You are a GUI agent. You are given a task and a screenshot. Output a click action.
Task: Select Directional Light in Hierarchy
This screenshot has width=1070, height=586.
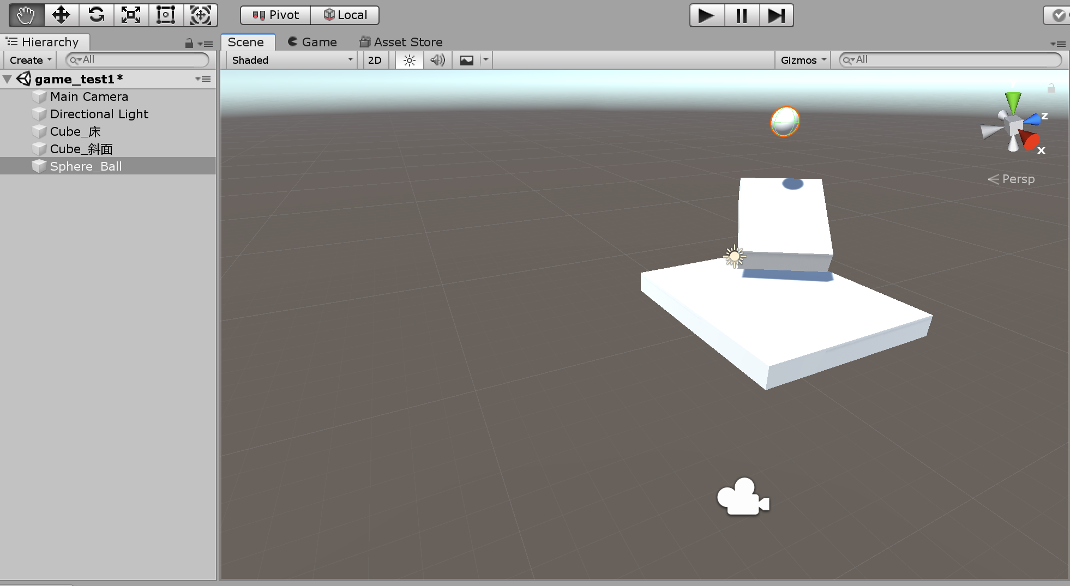pos(99,114)
